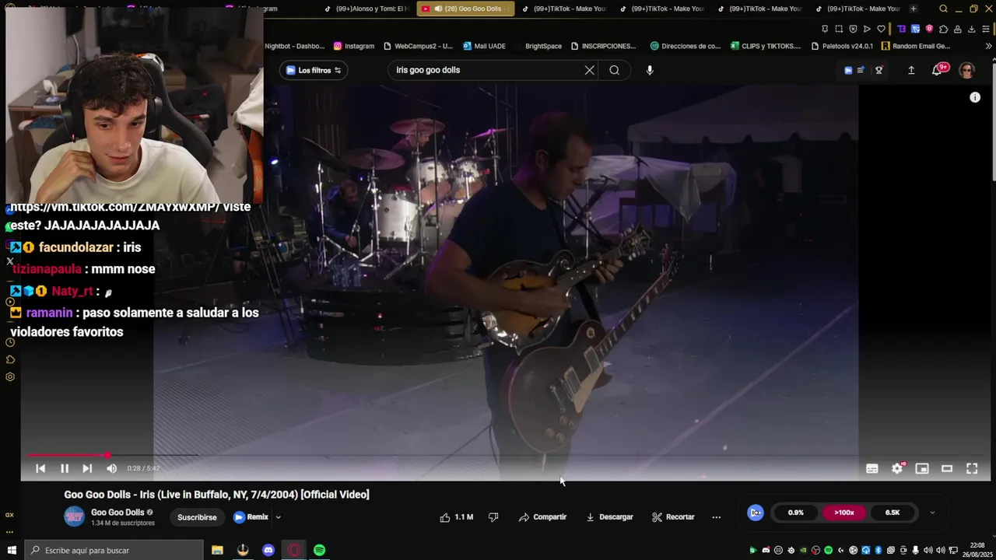Click the 0.9% stat pill
The image size is (996, 560).
[795, 513]
